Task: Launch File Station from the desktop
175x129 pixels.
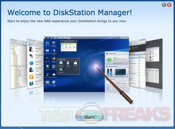Action: coord(47,51)
